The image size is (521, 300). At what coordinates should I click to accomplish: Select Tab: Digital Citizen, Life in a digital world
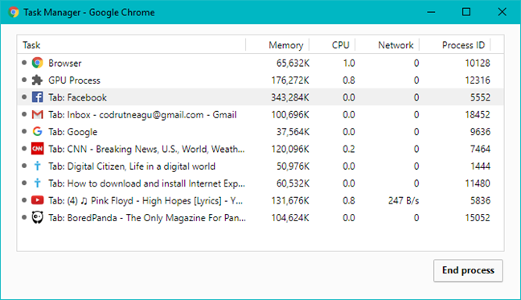tap(260, 166)
